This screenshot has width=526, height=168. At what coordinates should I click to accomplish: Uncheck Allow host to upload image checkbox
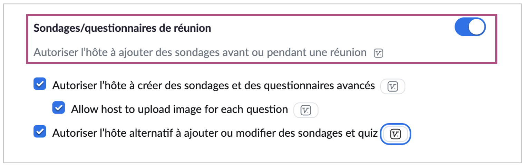pos(58,108)
